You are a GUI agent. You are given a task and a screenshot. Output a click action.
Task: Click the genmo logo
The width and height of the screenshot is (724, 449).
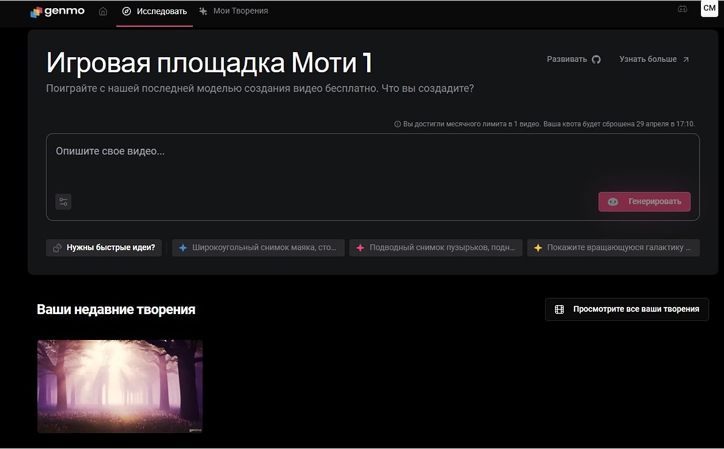click(57, 11)
